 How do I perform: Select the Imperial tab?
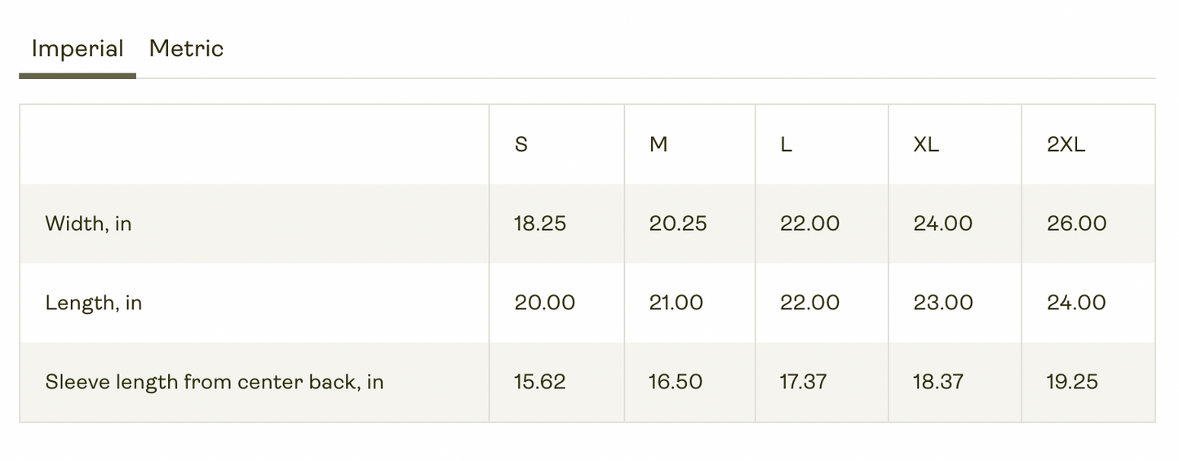(x=78, y=49)
